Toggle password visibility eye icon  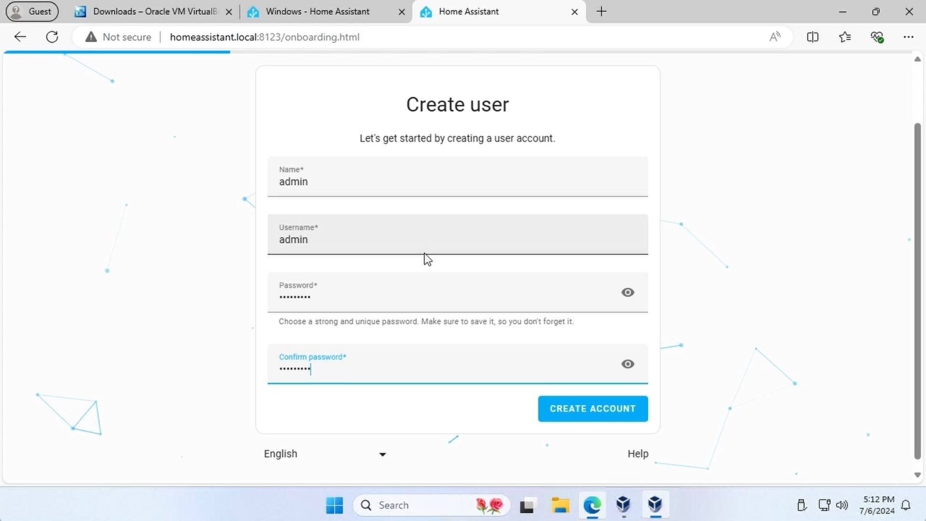[628, 292]
